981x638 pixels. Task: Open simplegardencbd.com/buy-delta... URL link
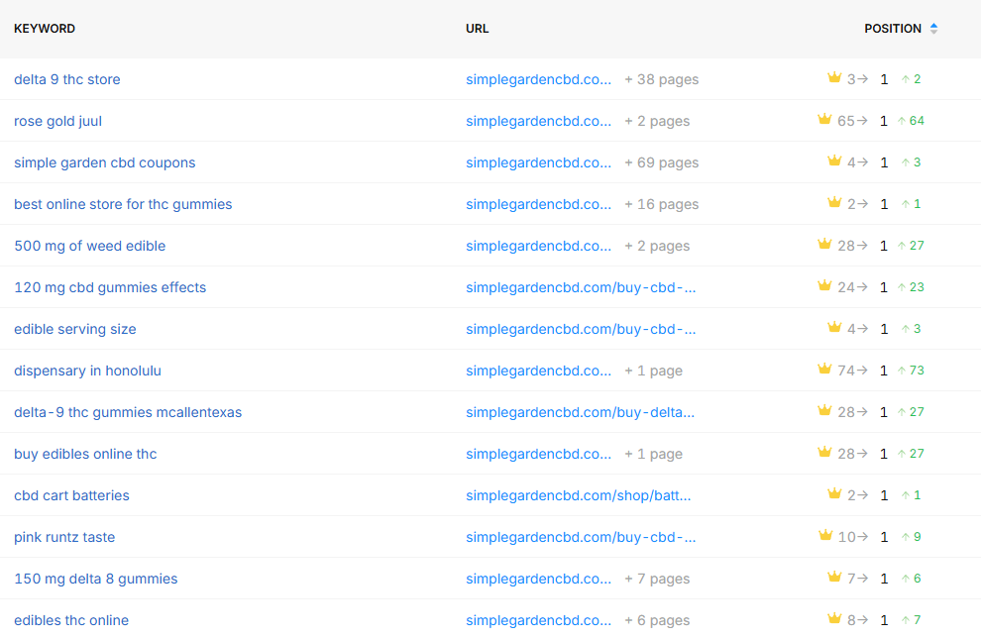tap(580, 412)
